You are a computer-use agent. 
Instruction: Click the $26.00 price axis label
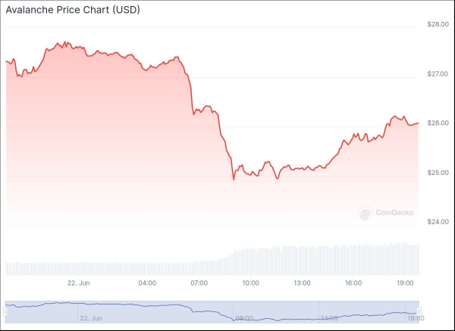click(439, 123)
